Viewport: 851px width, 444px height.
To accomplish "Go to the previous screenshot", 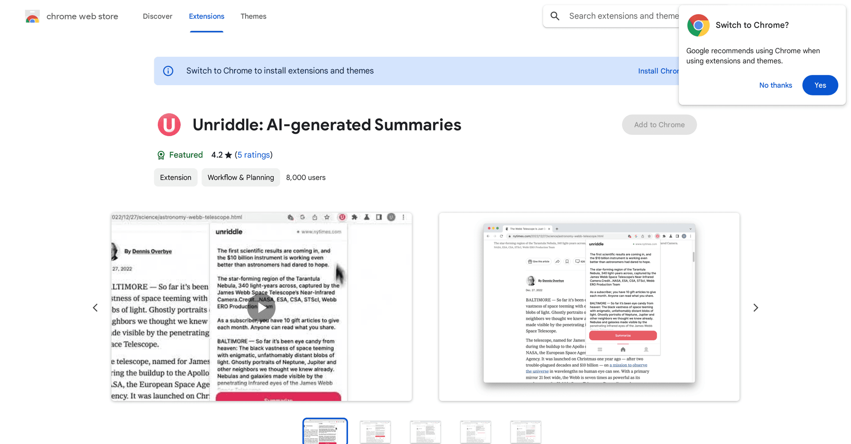I will 95,307.
